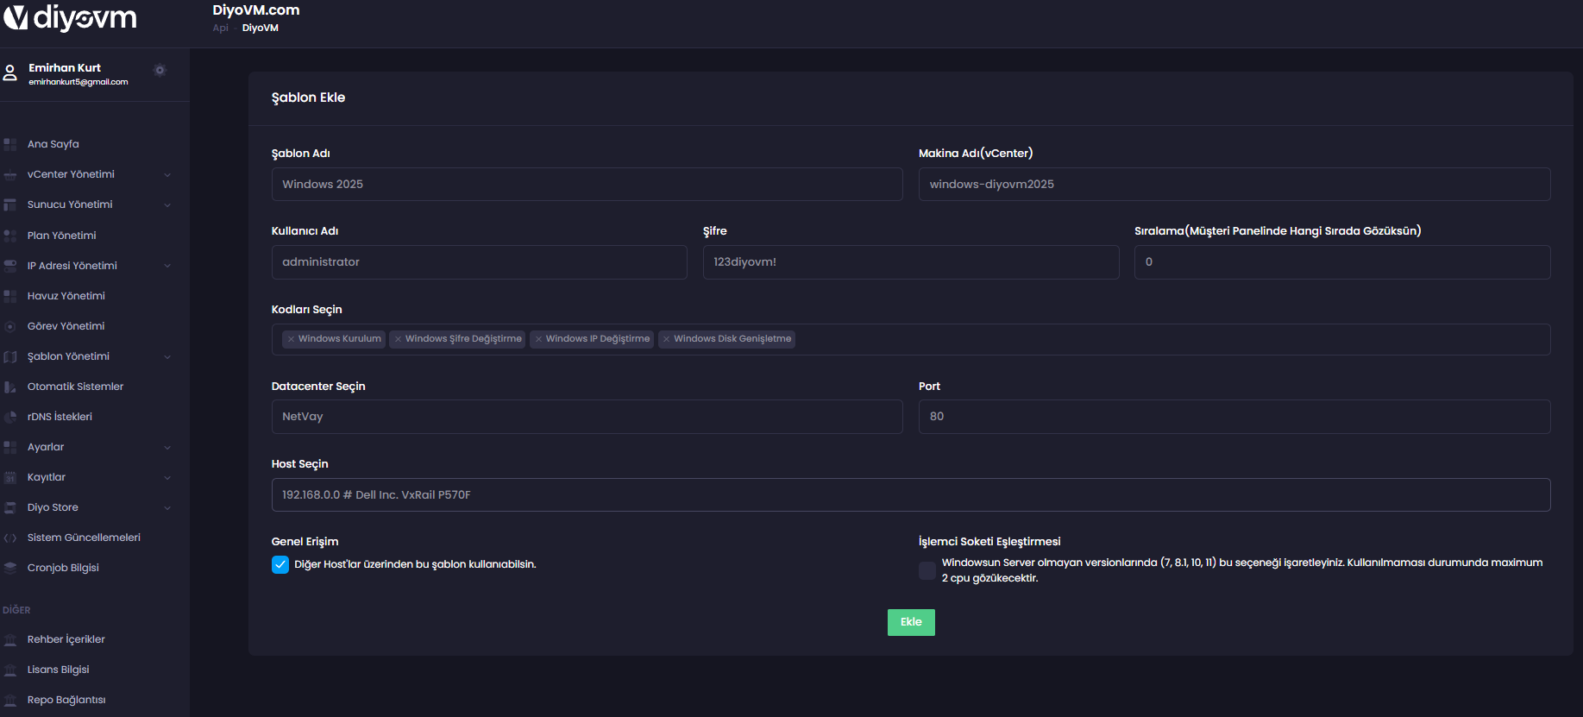The width and height of the screenshot is (1583, 717).
Task: Remove the Windows Disk Genişletme tag
Action: (x=666, y=339)
